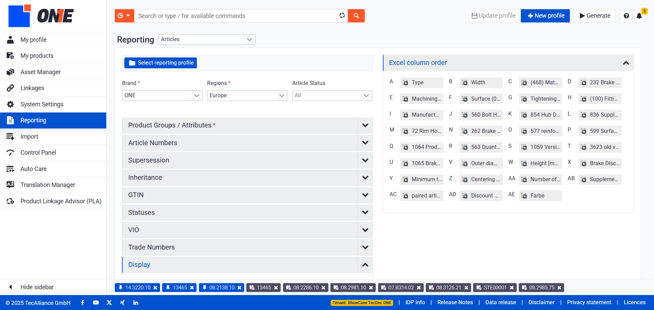The width and height of the screenshot is (654, 310).
Task: Open the Regions dropdown showing Europe
Action: [247, 96]
